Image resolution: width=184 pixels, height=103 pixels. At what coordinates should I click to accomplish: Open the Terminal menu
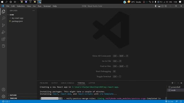[47, 6]
